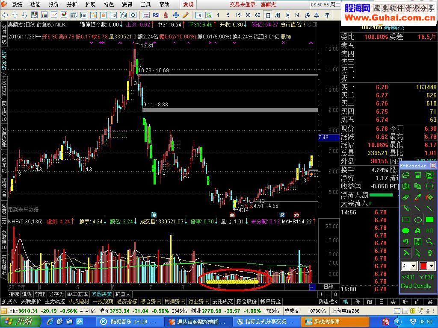The width and height of the screenshot is (438, 328).
Task: Click the down arrow toolbar icon
Action: tap(24, 15)
